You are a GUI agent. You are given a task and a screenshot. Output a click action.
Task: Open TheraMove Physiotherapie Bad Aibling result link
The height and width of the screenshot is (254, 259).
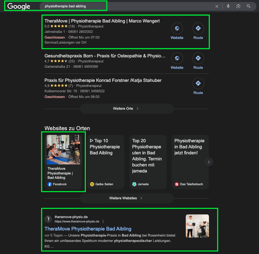[88, 229]
